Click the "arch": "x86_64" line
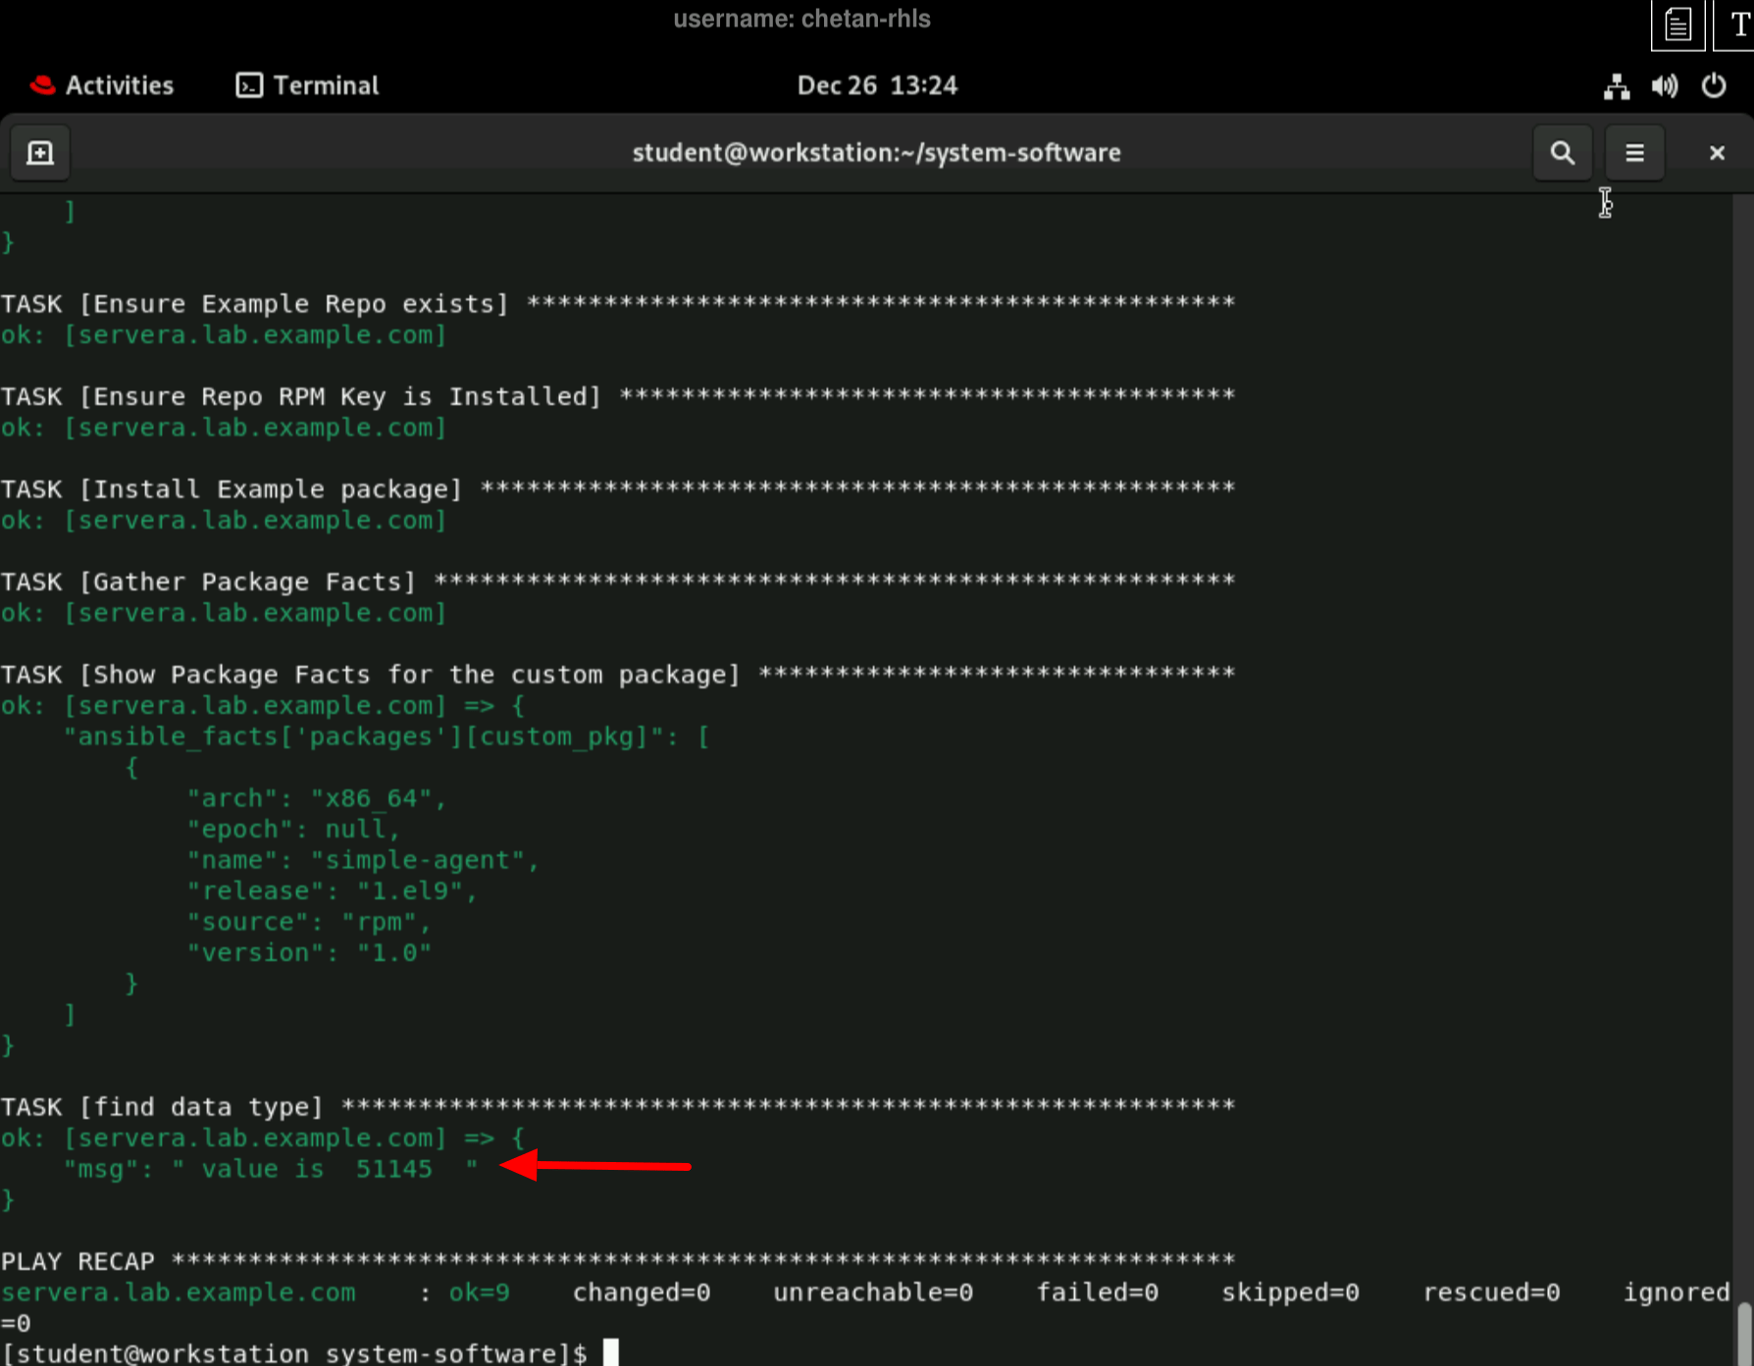Image resolution: width=1754 pixels, height=1366 pixels. coord(316,798)
